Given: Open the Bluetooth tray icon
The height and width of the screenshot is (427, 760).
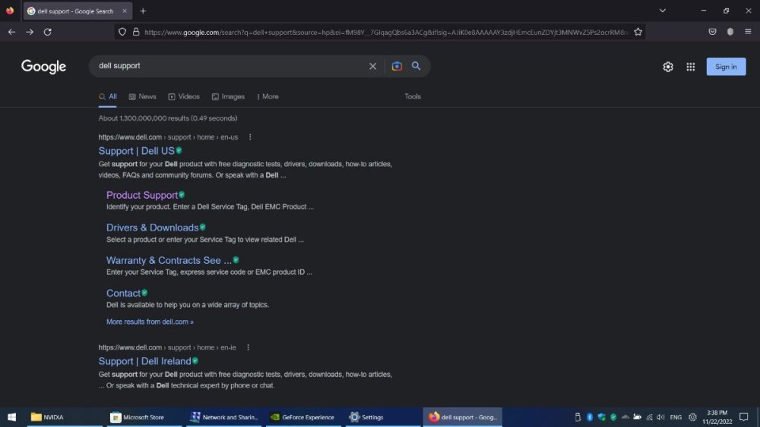Looking at the screenshot, I should coord(590,417).
